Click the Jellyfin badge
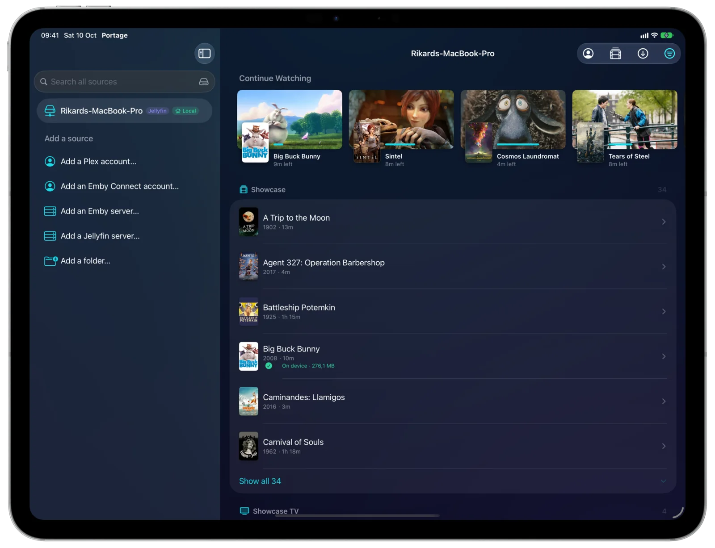Image resolution: width=715 pixels, height=548 pixels. (157, 111)
